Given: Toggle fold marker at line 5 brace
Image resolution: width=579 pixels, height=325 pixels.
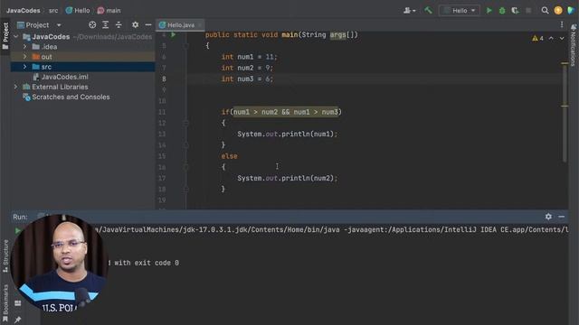Looking at the screenshot, I should [185, 46].
